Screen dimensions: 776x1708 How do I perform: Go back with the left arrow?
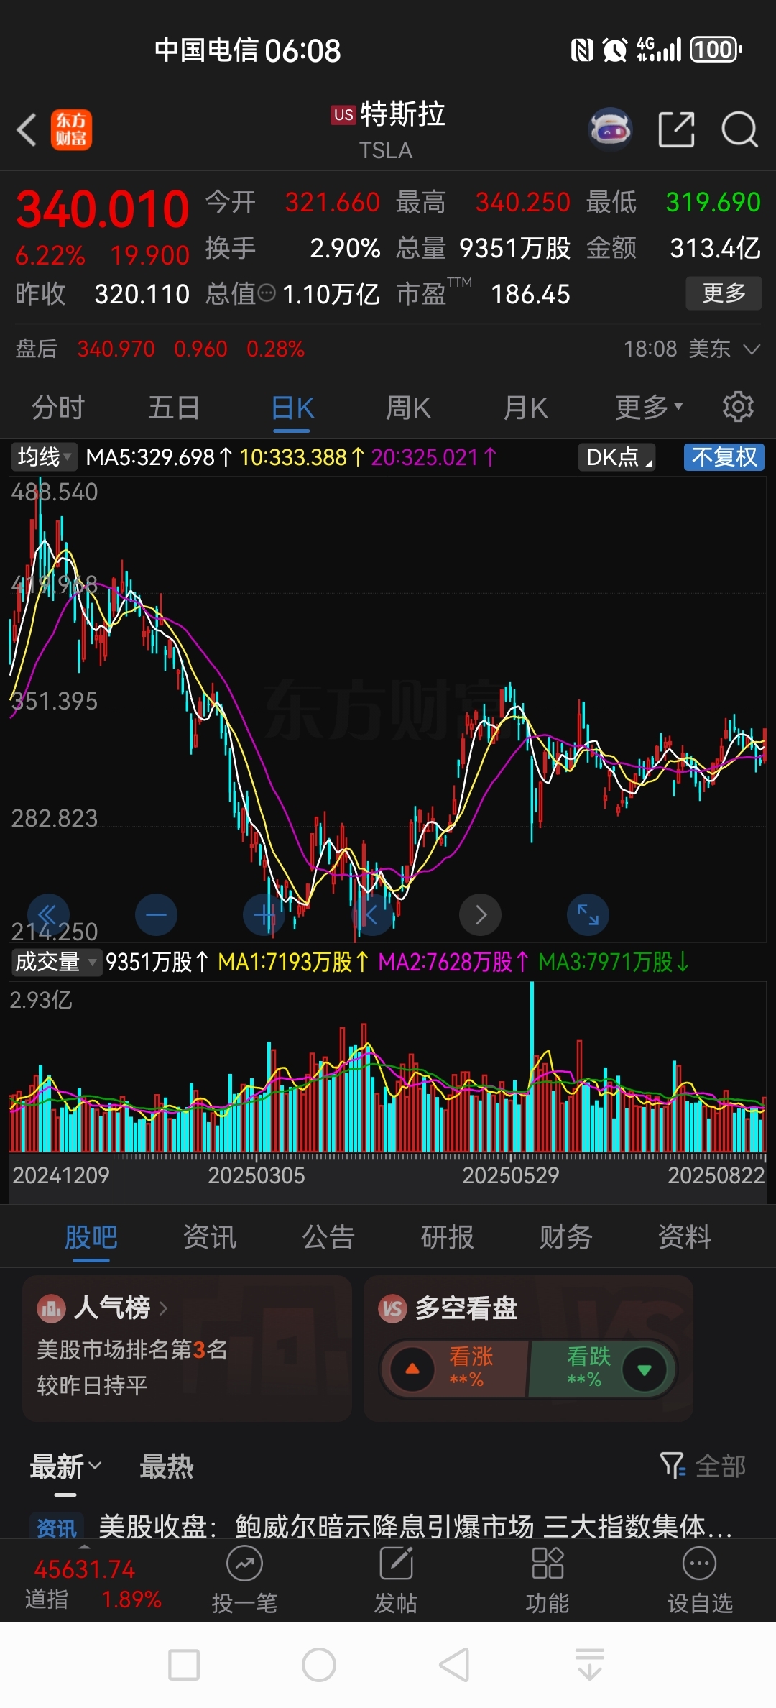pyautogui.click(x=27, y=130)
